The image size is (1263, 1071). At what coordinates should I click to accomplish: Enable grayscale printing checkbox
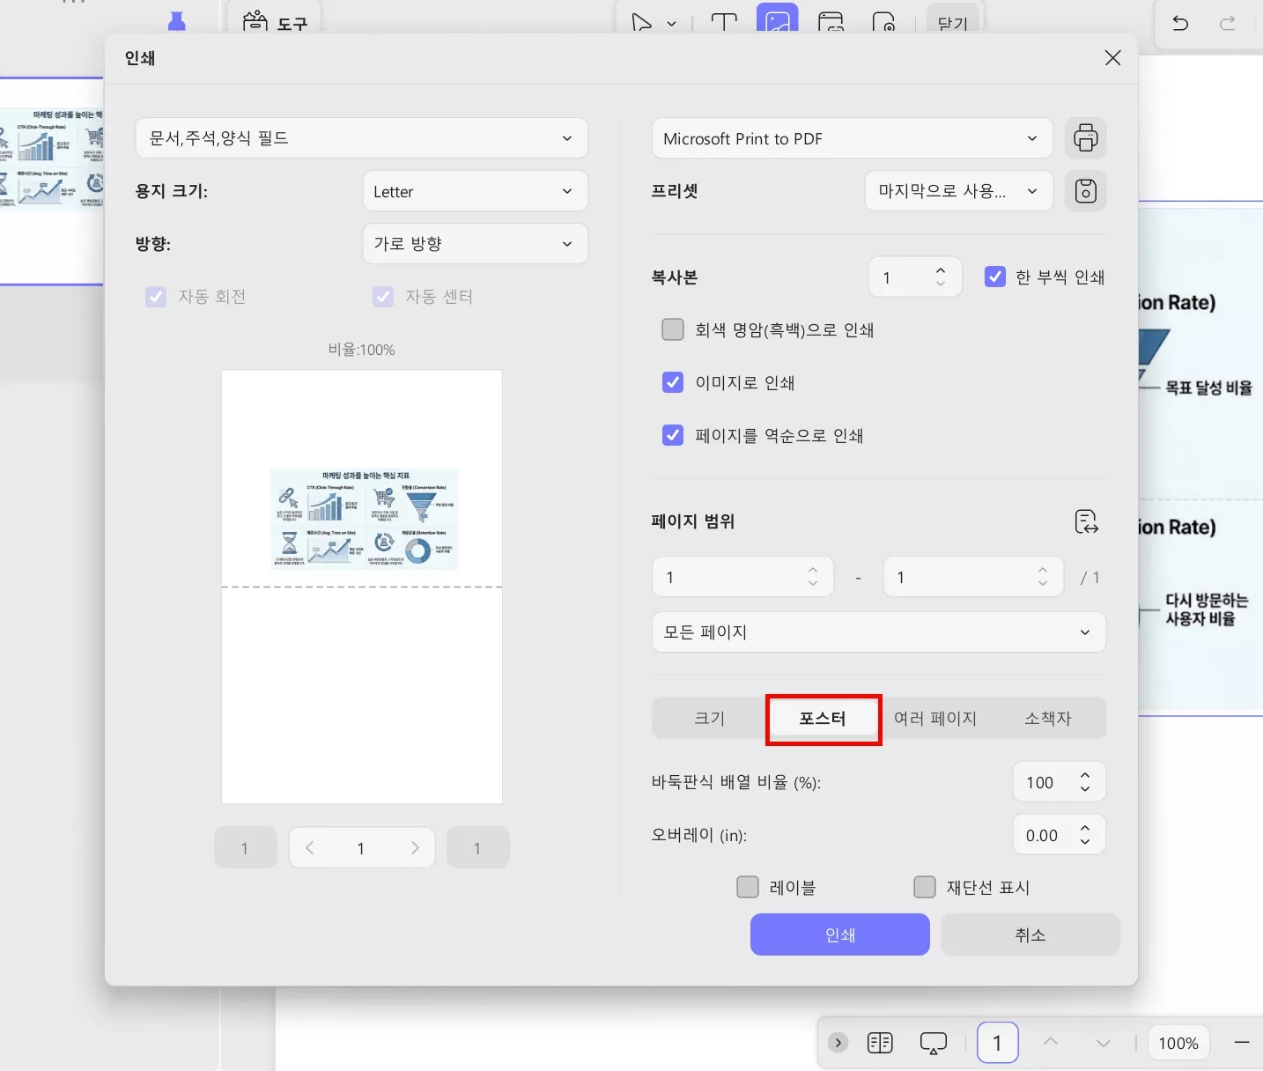tap(673, 329)
